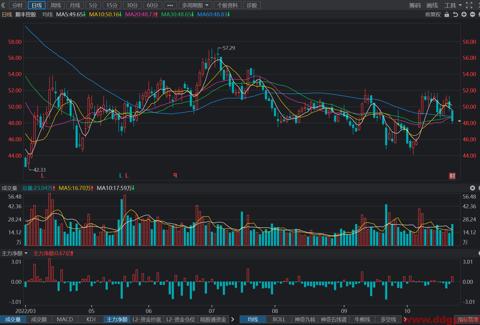This screenshot has height=325, width=480.
Task: Click the cyan L marker under the chart
Action: pyautogui.click(x=121, y=175)
